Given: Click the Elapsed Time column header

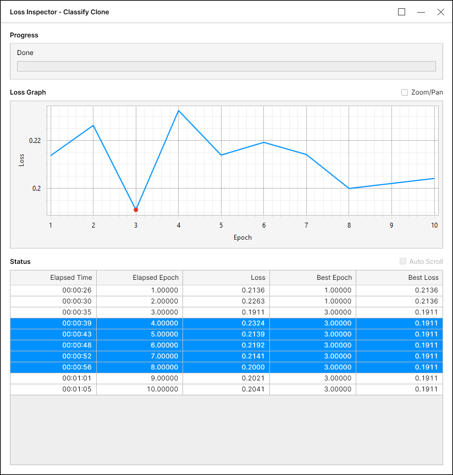Looking at the screenshot, I should (53, 278).
